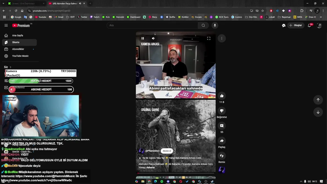Open Steam from the taskbar
Viewport: 327px width, 184px height.
212,181
